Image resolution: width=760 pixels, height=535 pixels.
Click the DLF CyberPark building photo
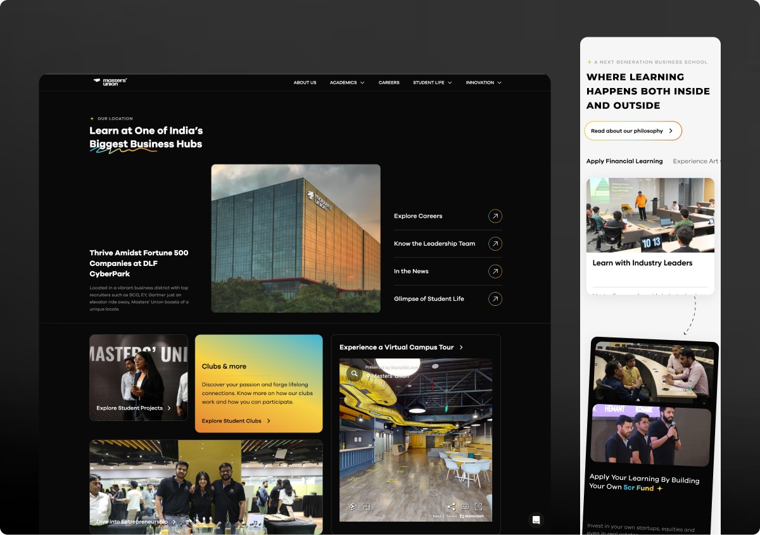click(x=296, y=238)
